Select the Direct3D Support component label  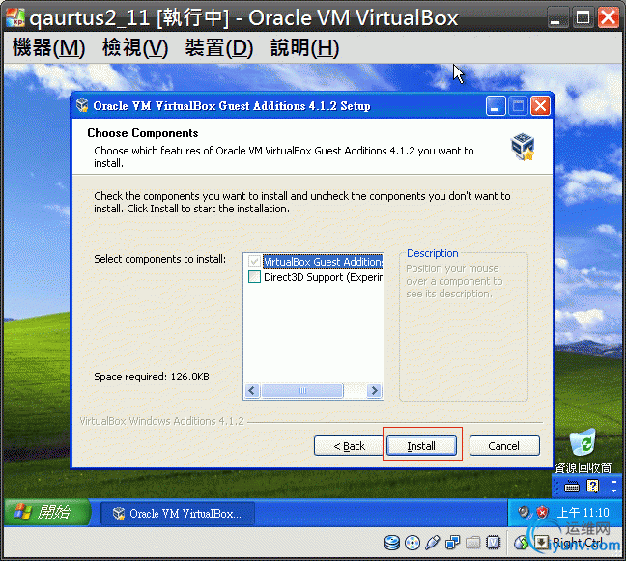pos(323,277)
